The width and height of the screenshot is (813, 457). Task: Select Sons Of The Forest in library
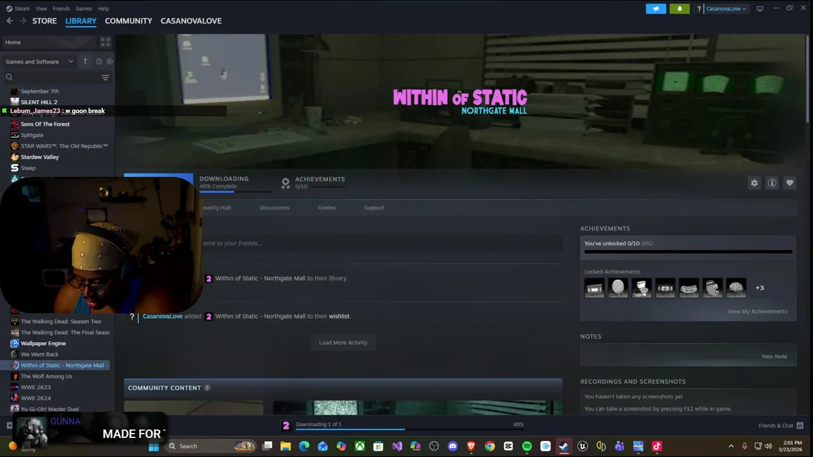(45, 124)
